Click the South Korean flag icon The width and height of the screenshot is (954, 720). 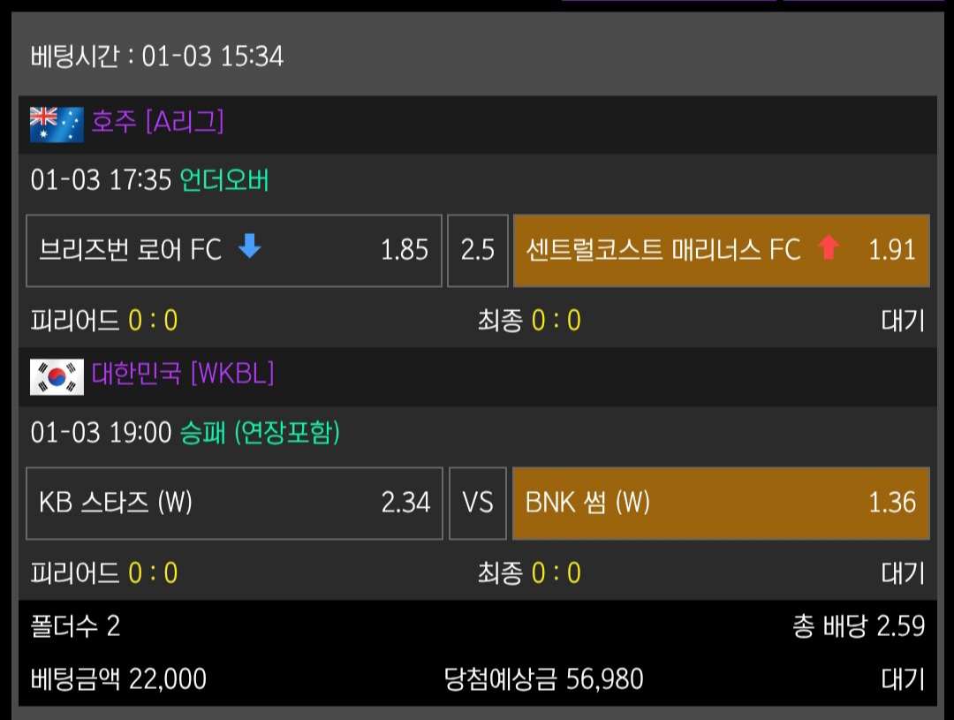point(57,376)
